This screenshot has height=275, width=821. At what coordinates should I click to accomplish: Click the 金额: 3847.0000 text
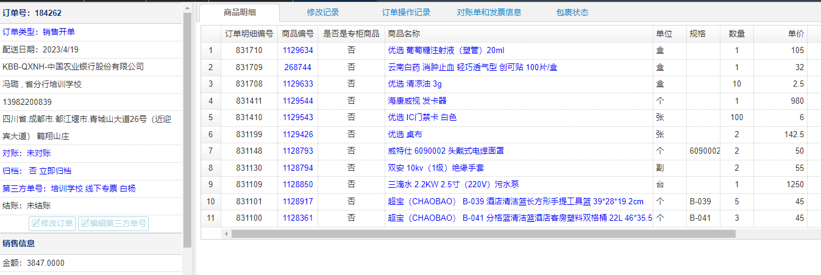(x=34, y=263)
